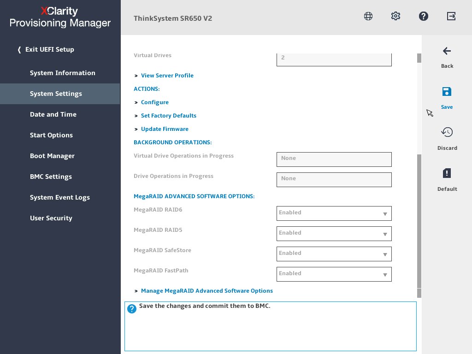
Task: Click the ThinkSystem SR650 V2 title
Action: coord(173,18)
